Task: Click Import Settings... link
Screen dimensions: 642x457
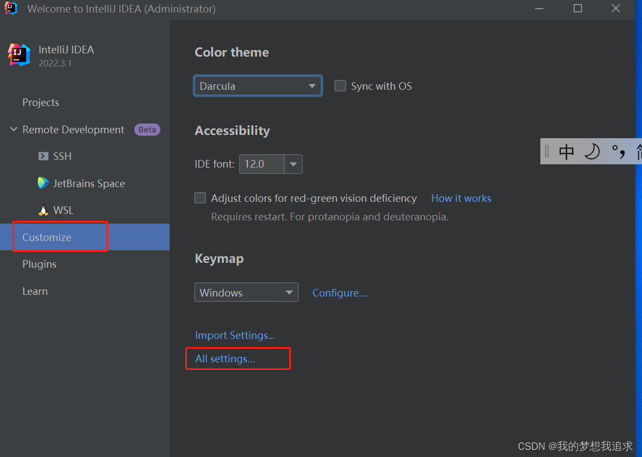Action: tap(235, 335)
